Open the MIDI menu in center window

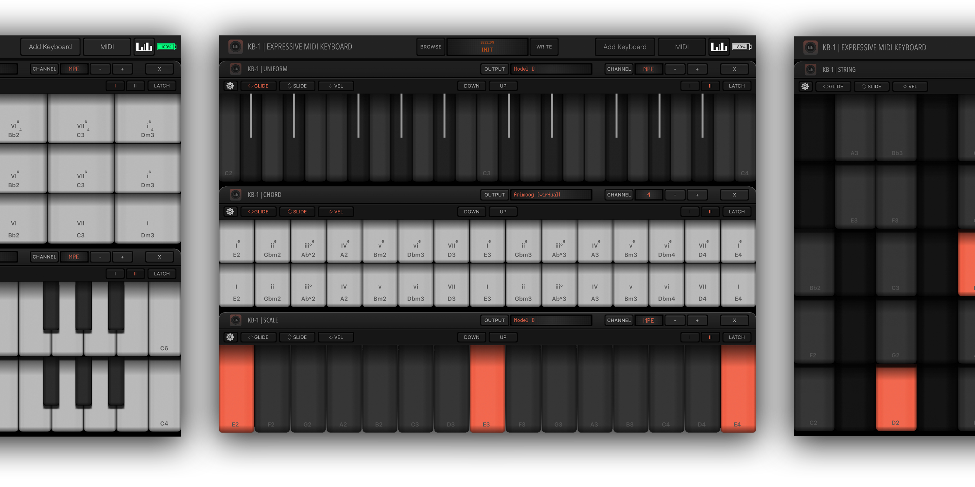pyautogui.click(x=682, y=47)
